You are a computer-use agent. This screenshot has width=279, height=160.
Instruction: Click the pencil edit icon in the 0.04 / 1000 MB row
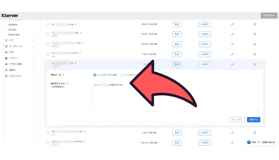point(233,54)
